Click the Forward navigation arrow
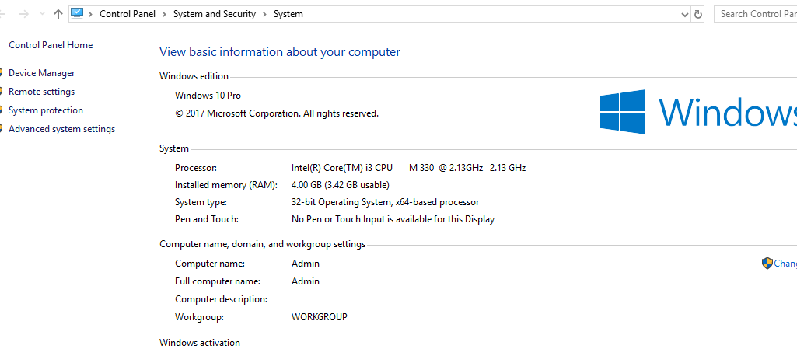This screenshot has height=356, width=797. click(x=23, y=14)
